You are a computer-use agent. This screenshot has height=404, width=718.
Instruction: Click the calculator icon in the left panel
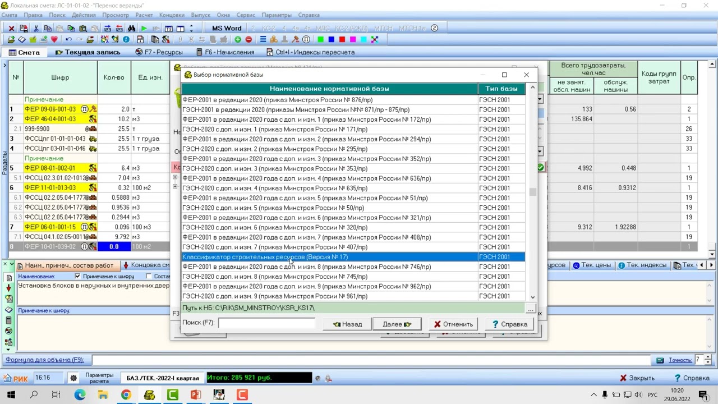[8, 320]
